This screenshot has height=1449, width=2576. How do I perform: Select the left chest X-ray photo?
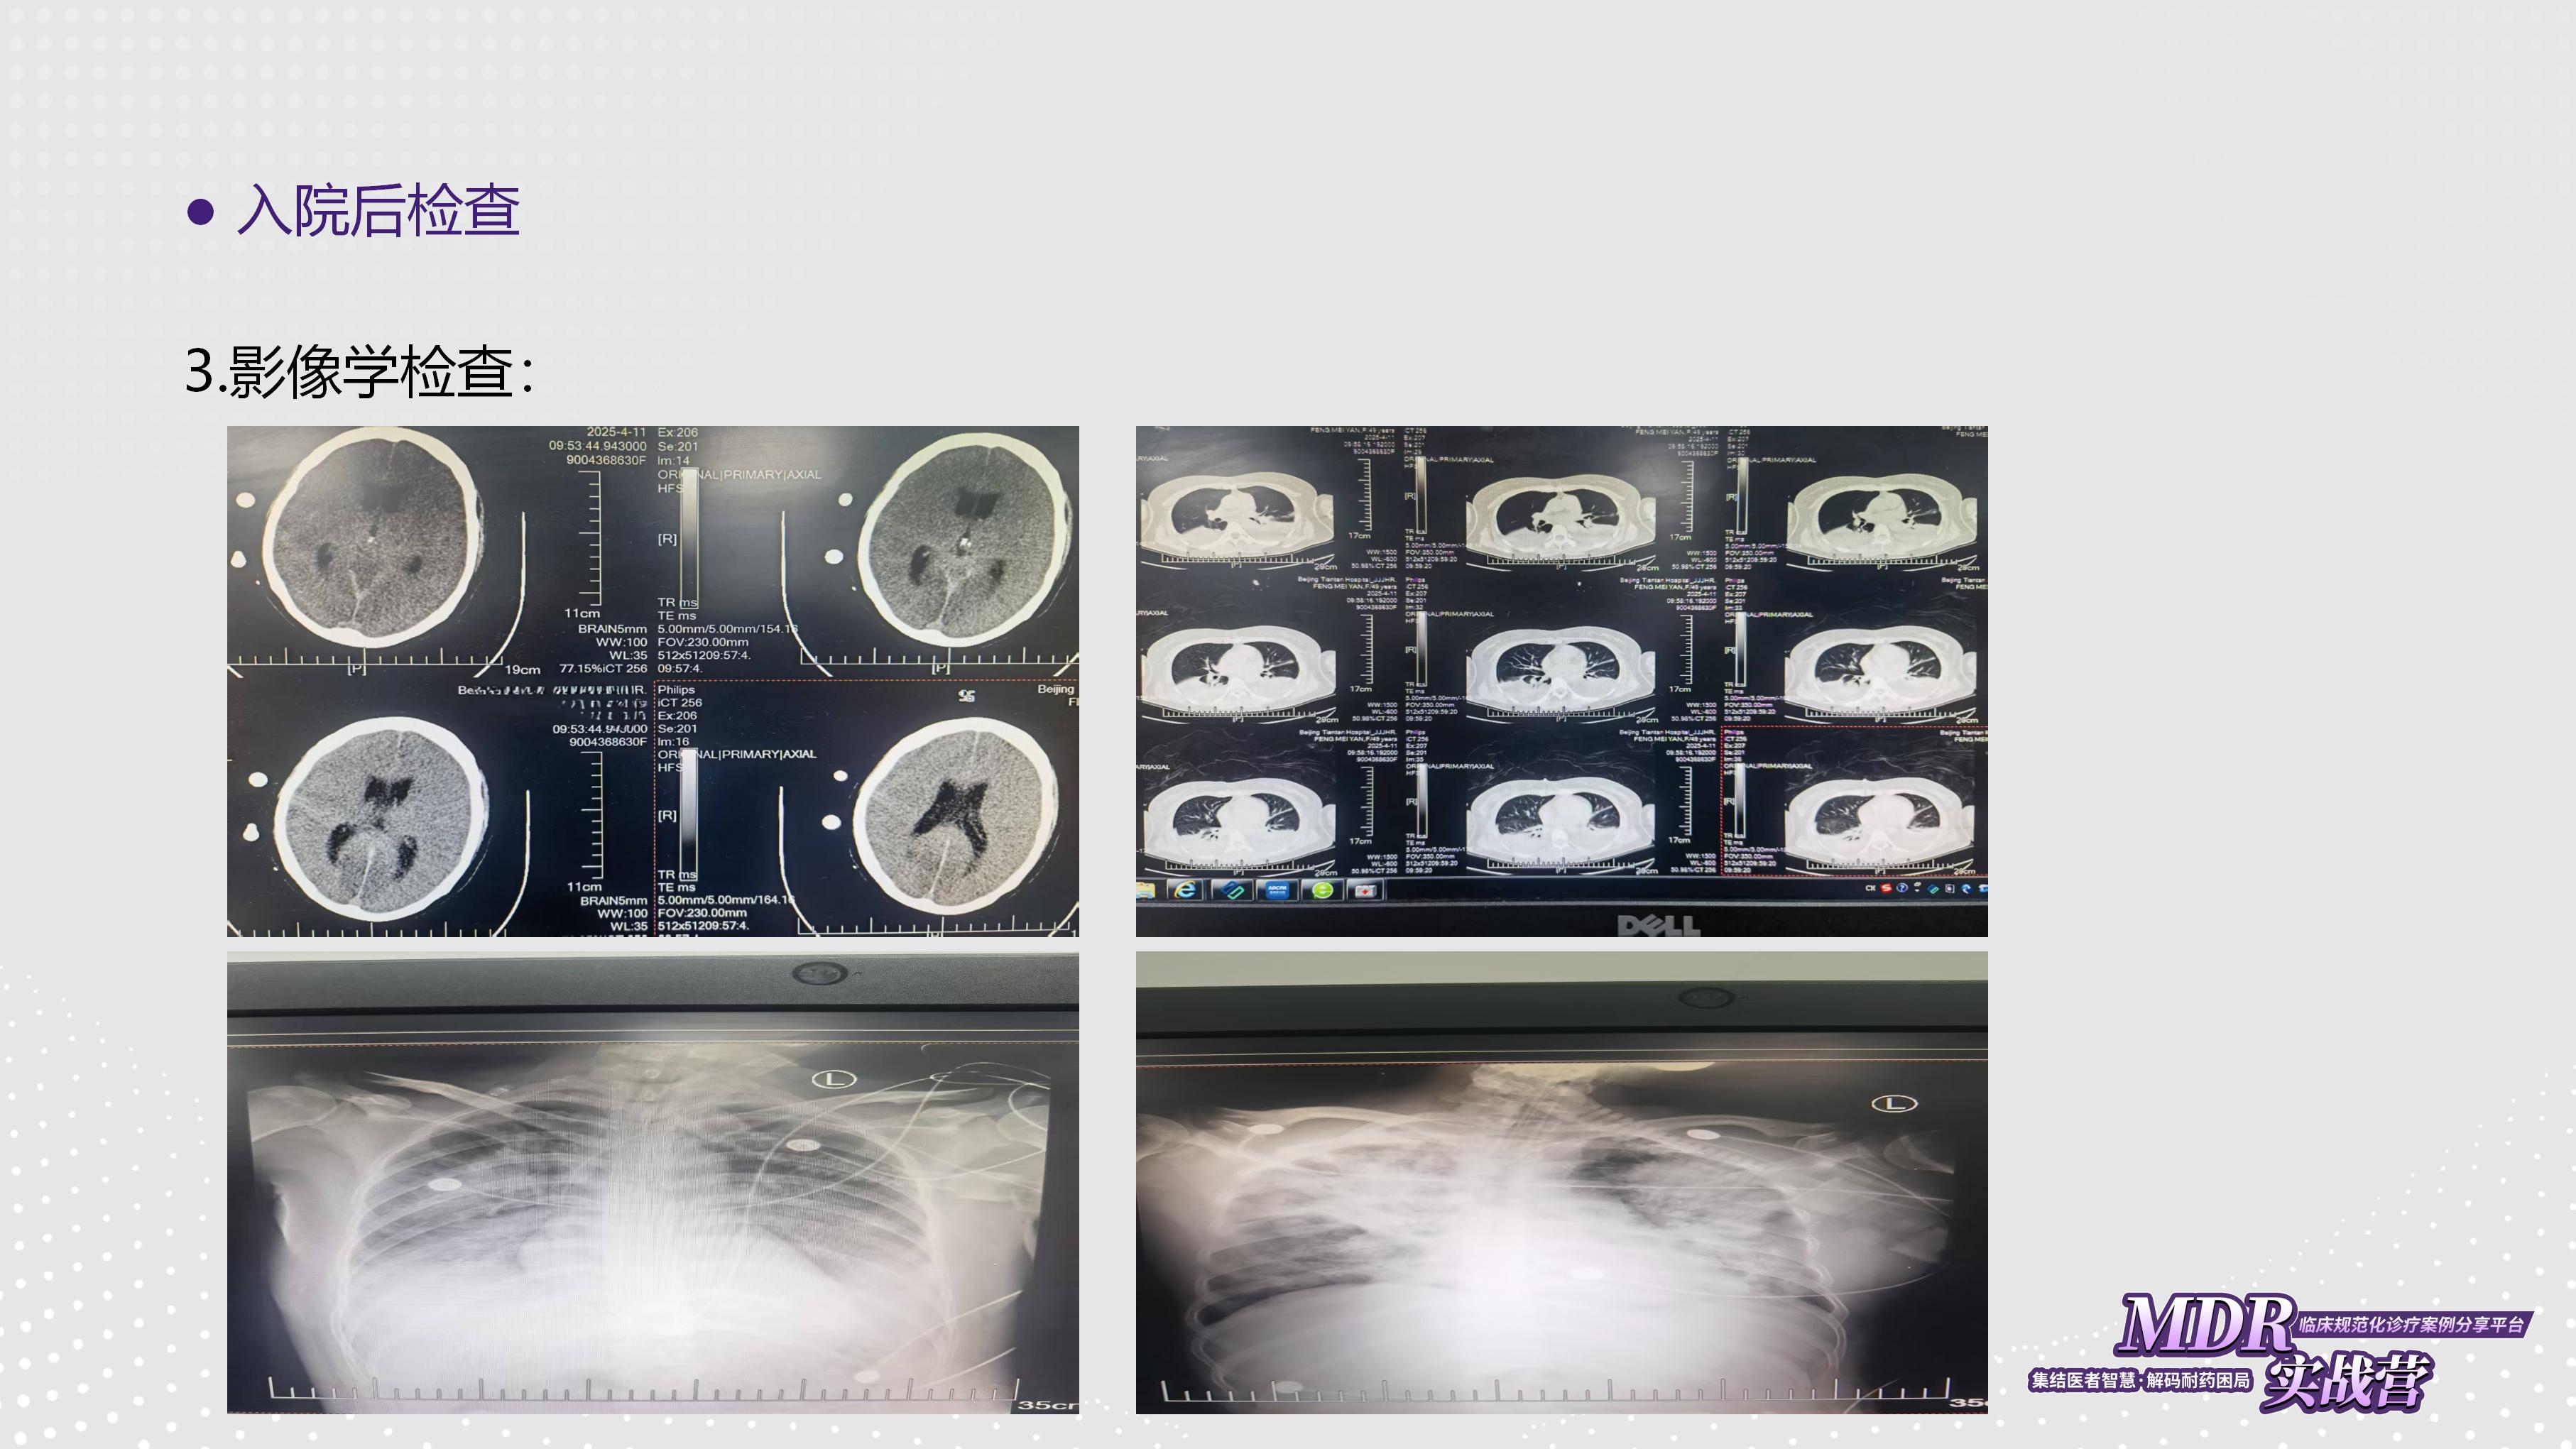point(652,1182)
